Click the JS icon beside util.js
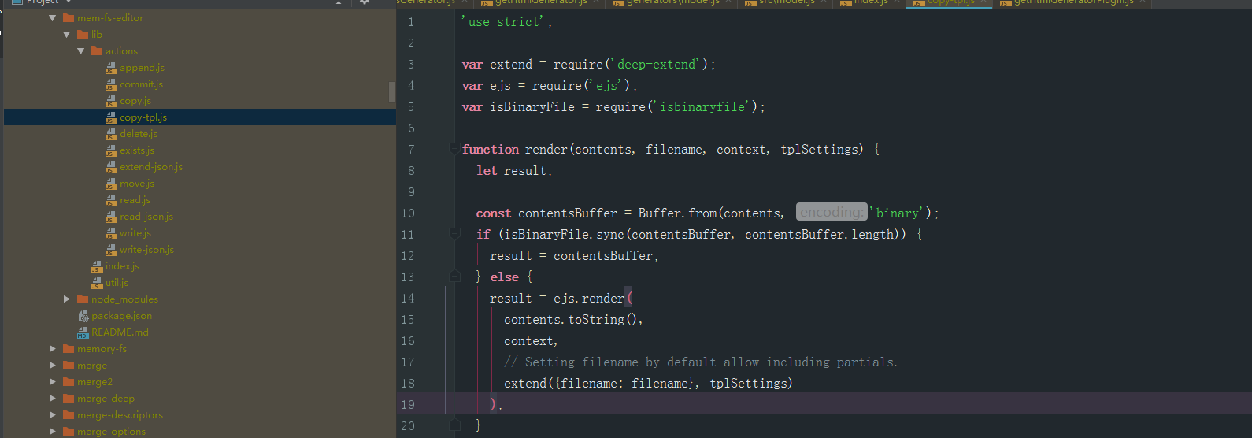 click(x=97, y=284)
